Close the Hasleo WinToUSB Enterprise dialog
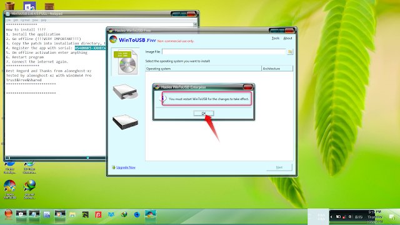This screenshot has width=400, height=225. (x=247, y=87)
